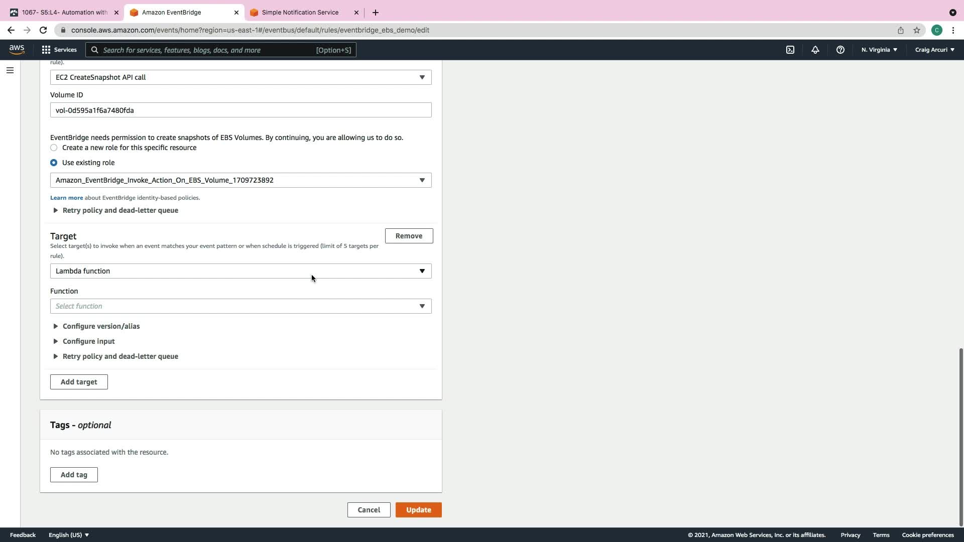Click the Volume ID input field
Screen dimensions: 964x542
point(240,110)
